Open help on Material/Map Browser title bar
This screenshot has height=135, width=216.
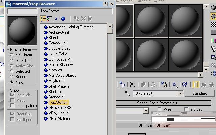105,4
